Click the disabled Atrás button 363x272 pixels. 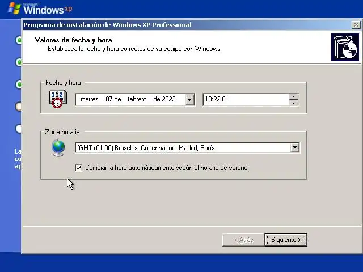coord(243,240)
